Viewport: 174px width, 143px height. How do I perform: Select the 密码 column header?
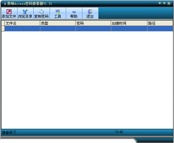93,23
